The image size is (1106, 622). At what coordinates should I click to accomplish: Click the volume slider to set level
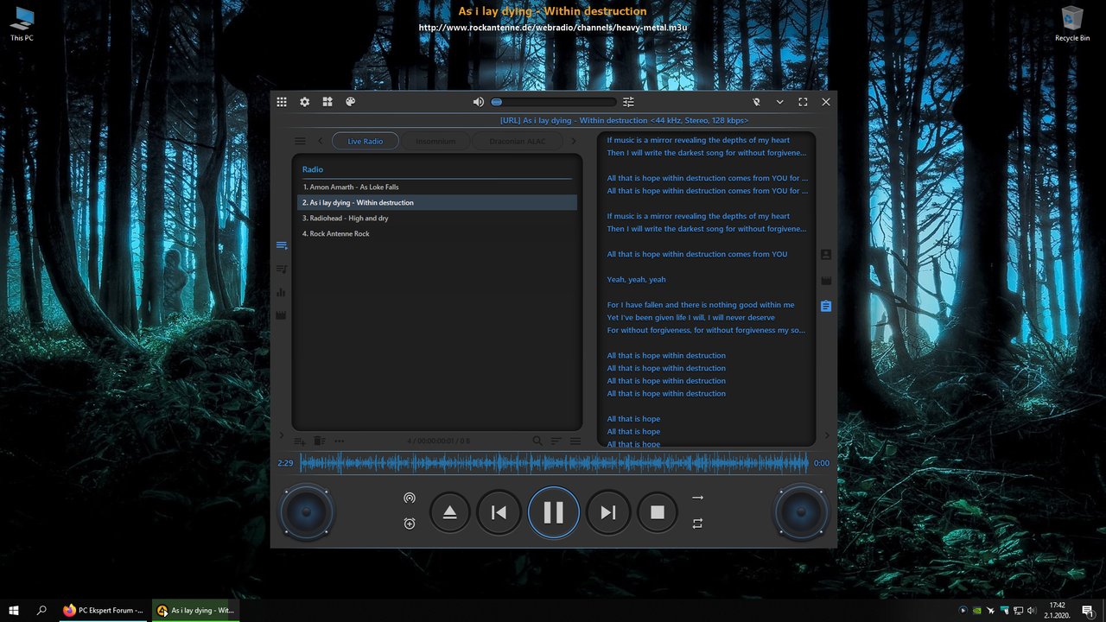coord(553,101)
